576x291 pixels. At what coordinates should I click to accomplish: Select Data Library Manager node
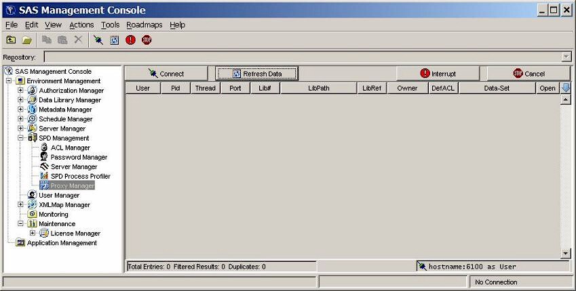pos(70,100)
